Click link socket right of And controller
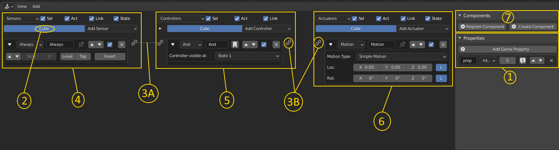 pyautogui.click(x=289, y=43)
